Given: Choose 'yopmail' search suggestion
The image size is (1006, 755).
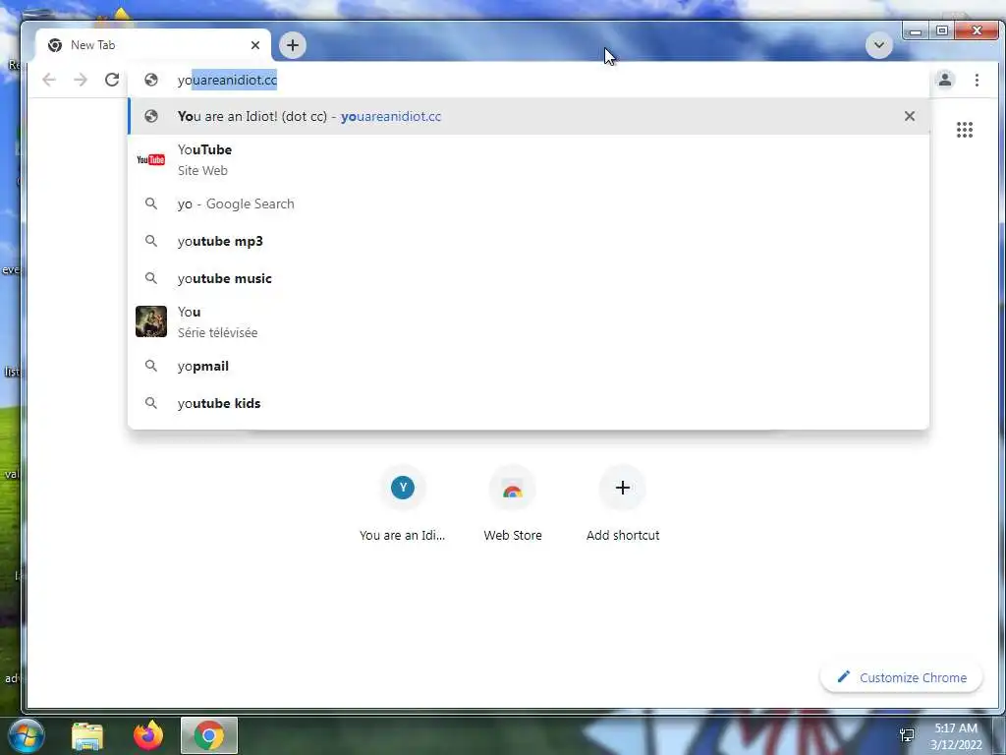Looking at the screenshot, I should 529,366.
